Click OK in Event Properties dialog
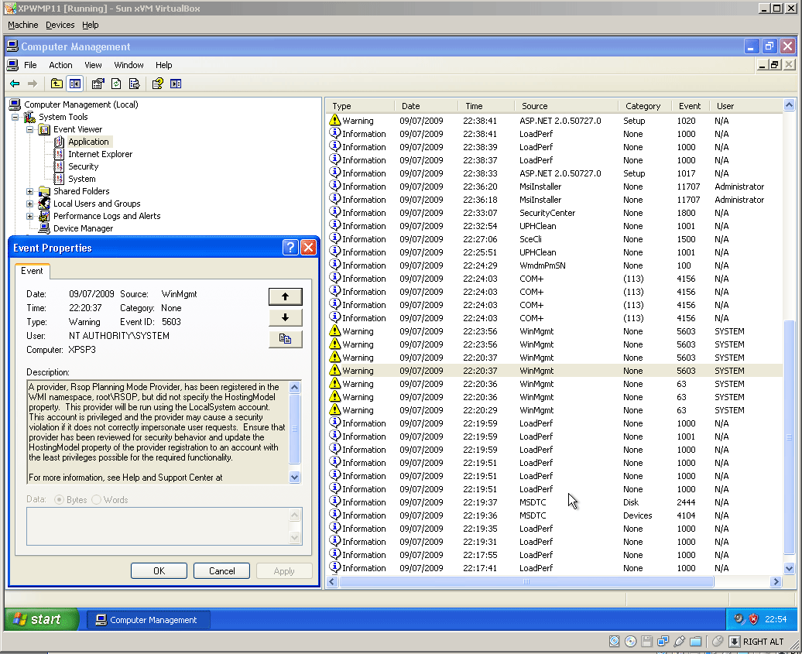Screen dimensions: 802x654 coord(159,571)
